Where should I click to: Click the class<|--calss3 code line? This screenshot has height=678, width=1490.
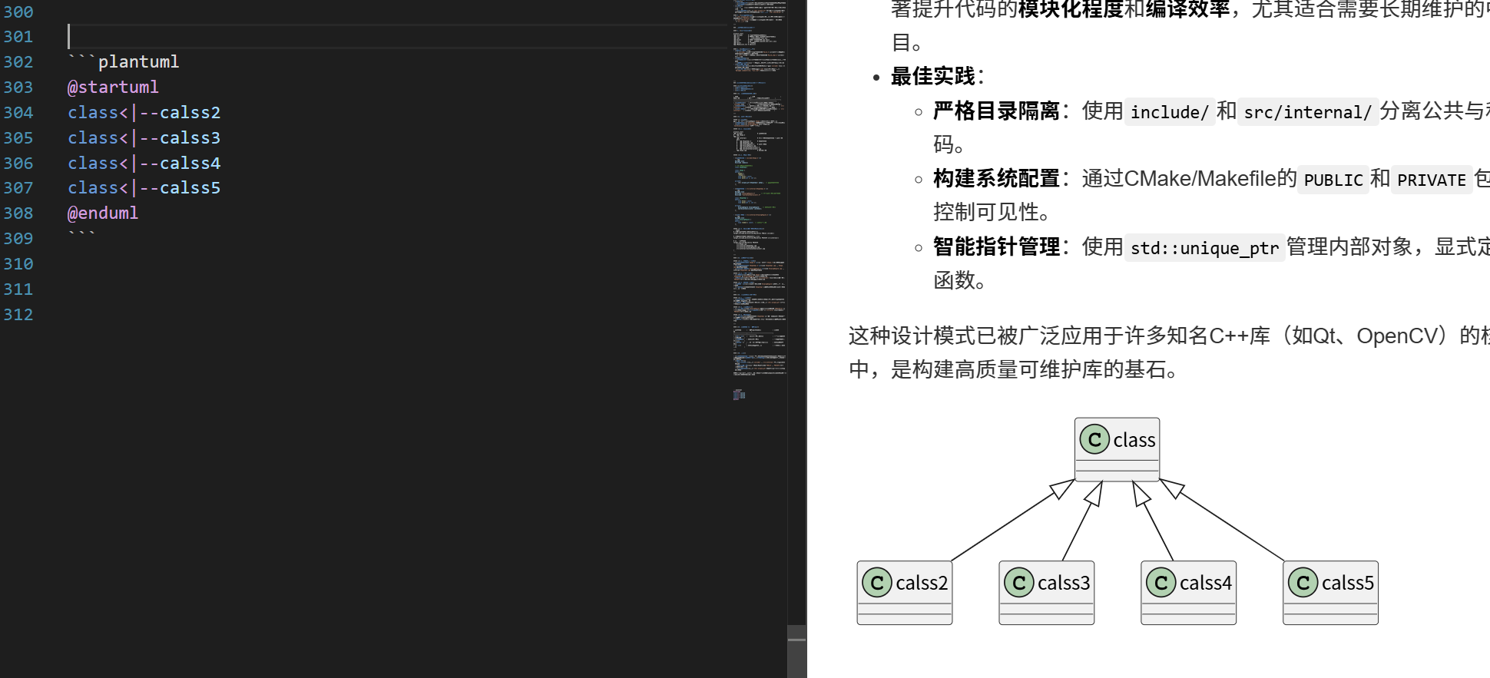click(144, 137)
